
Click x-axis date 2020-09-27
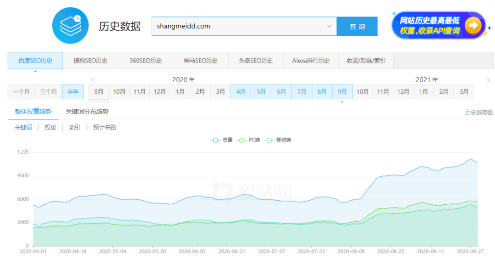470,251
